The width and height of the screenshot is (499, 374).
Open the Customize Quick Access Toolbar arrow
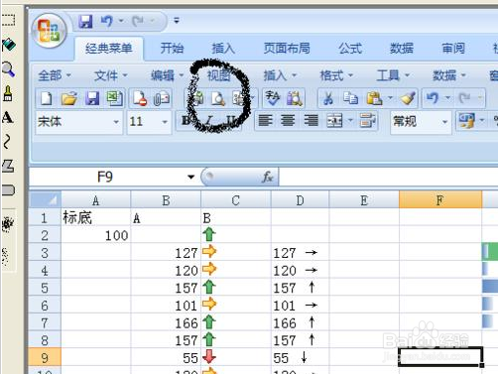(177, 21)
